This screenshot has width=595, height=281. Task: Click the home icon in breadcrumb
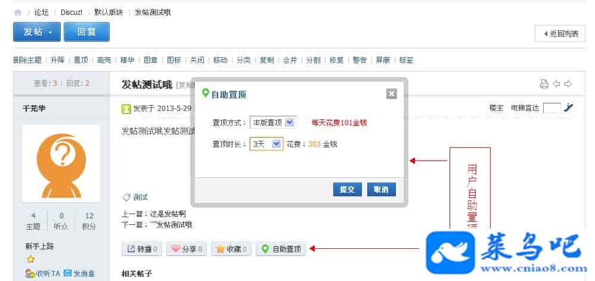[x=17, y=13]
